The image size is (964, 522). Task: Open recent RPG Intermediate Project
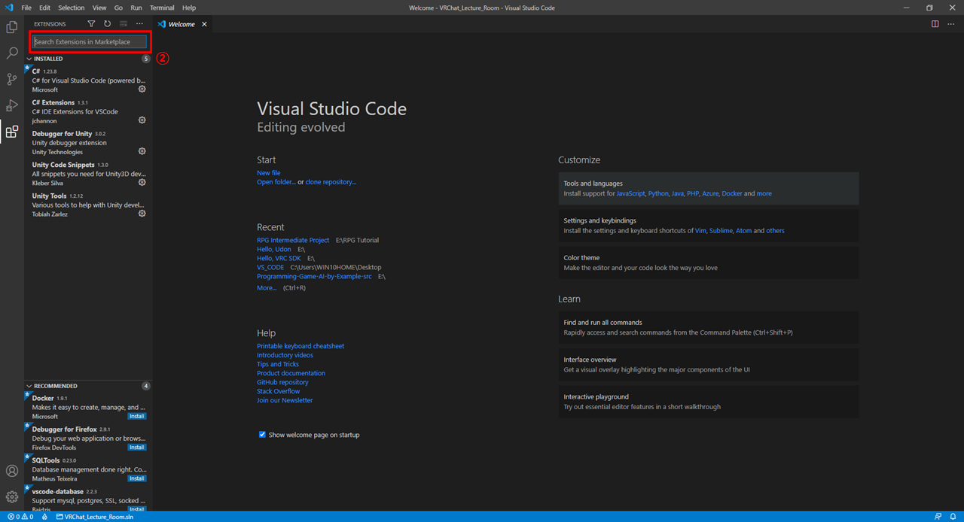point(293,240)
